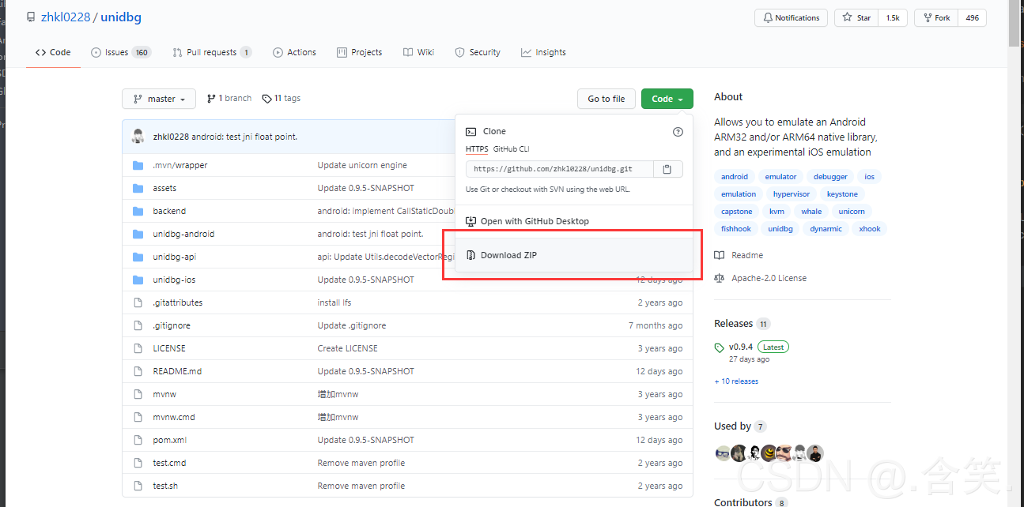Switch to the Actions tab
This screenshot has width=1024, height=507.
pyautogui.click(x=294, y=52)
